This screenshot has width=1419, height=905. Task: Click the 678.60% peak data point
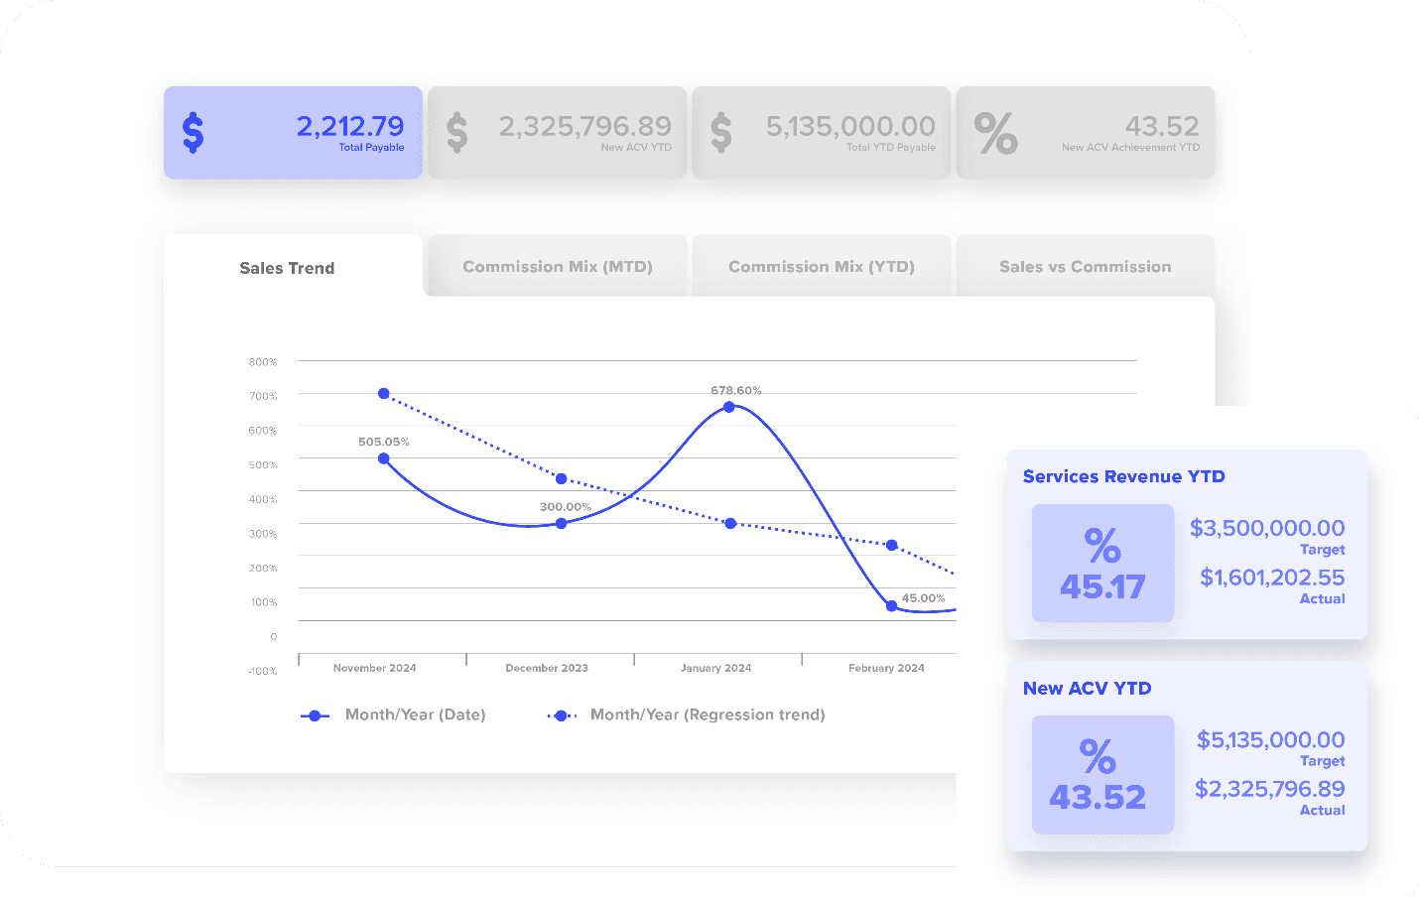pos(729,407)
